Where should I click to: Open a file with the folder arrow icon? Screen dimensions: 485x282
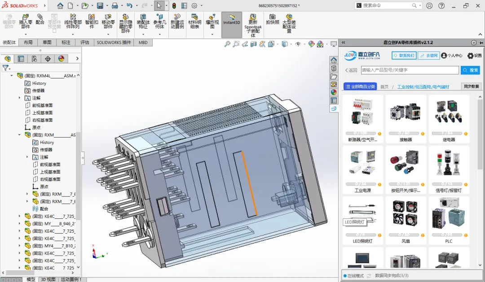85,5
